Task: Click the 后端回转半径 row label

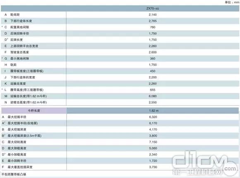Action: [x=19, y=33]
